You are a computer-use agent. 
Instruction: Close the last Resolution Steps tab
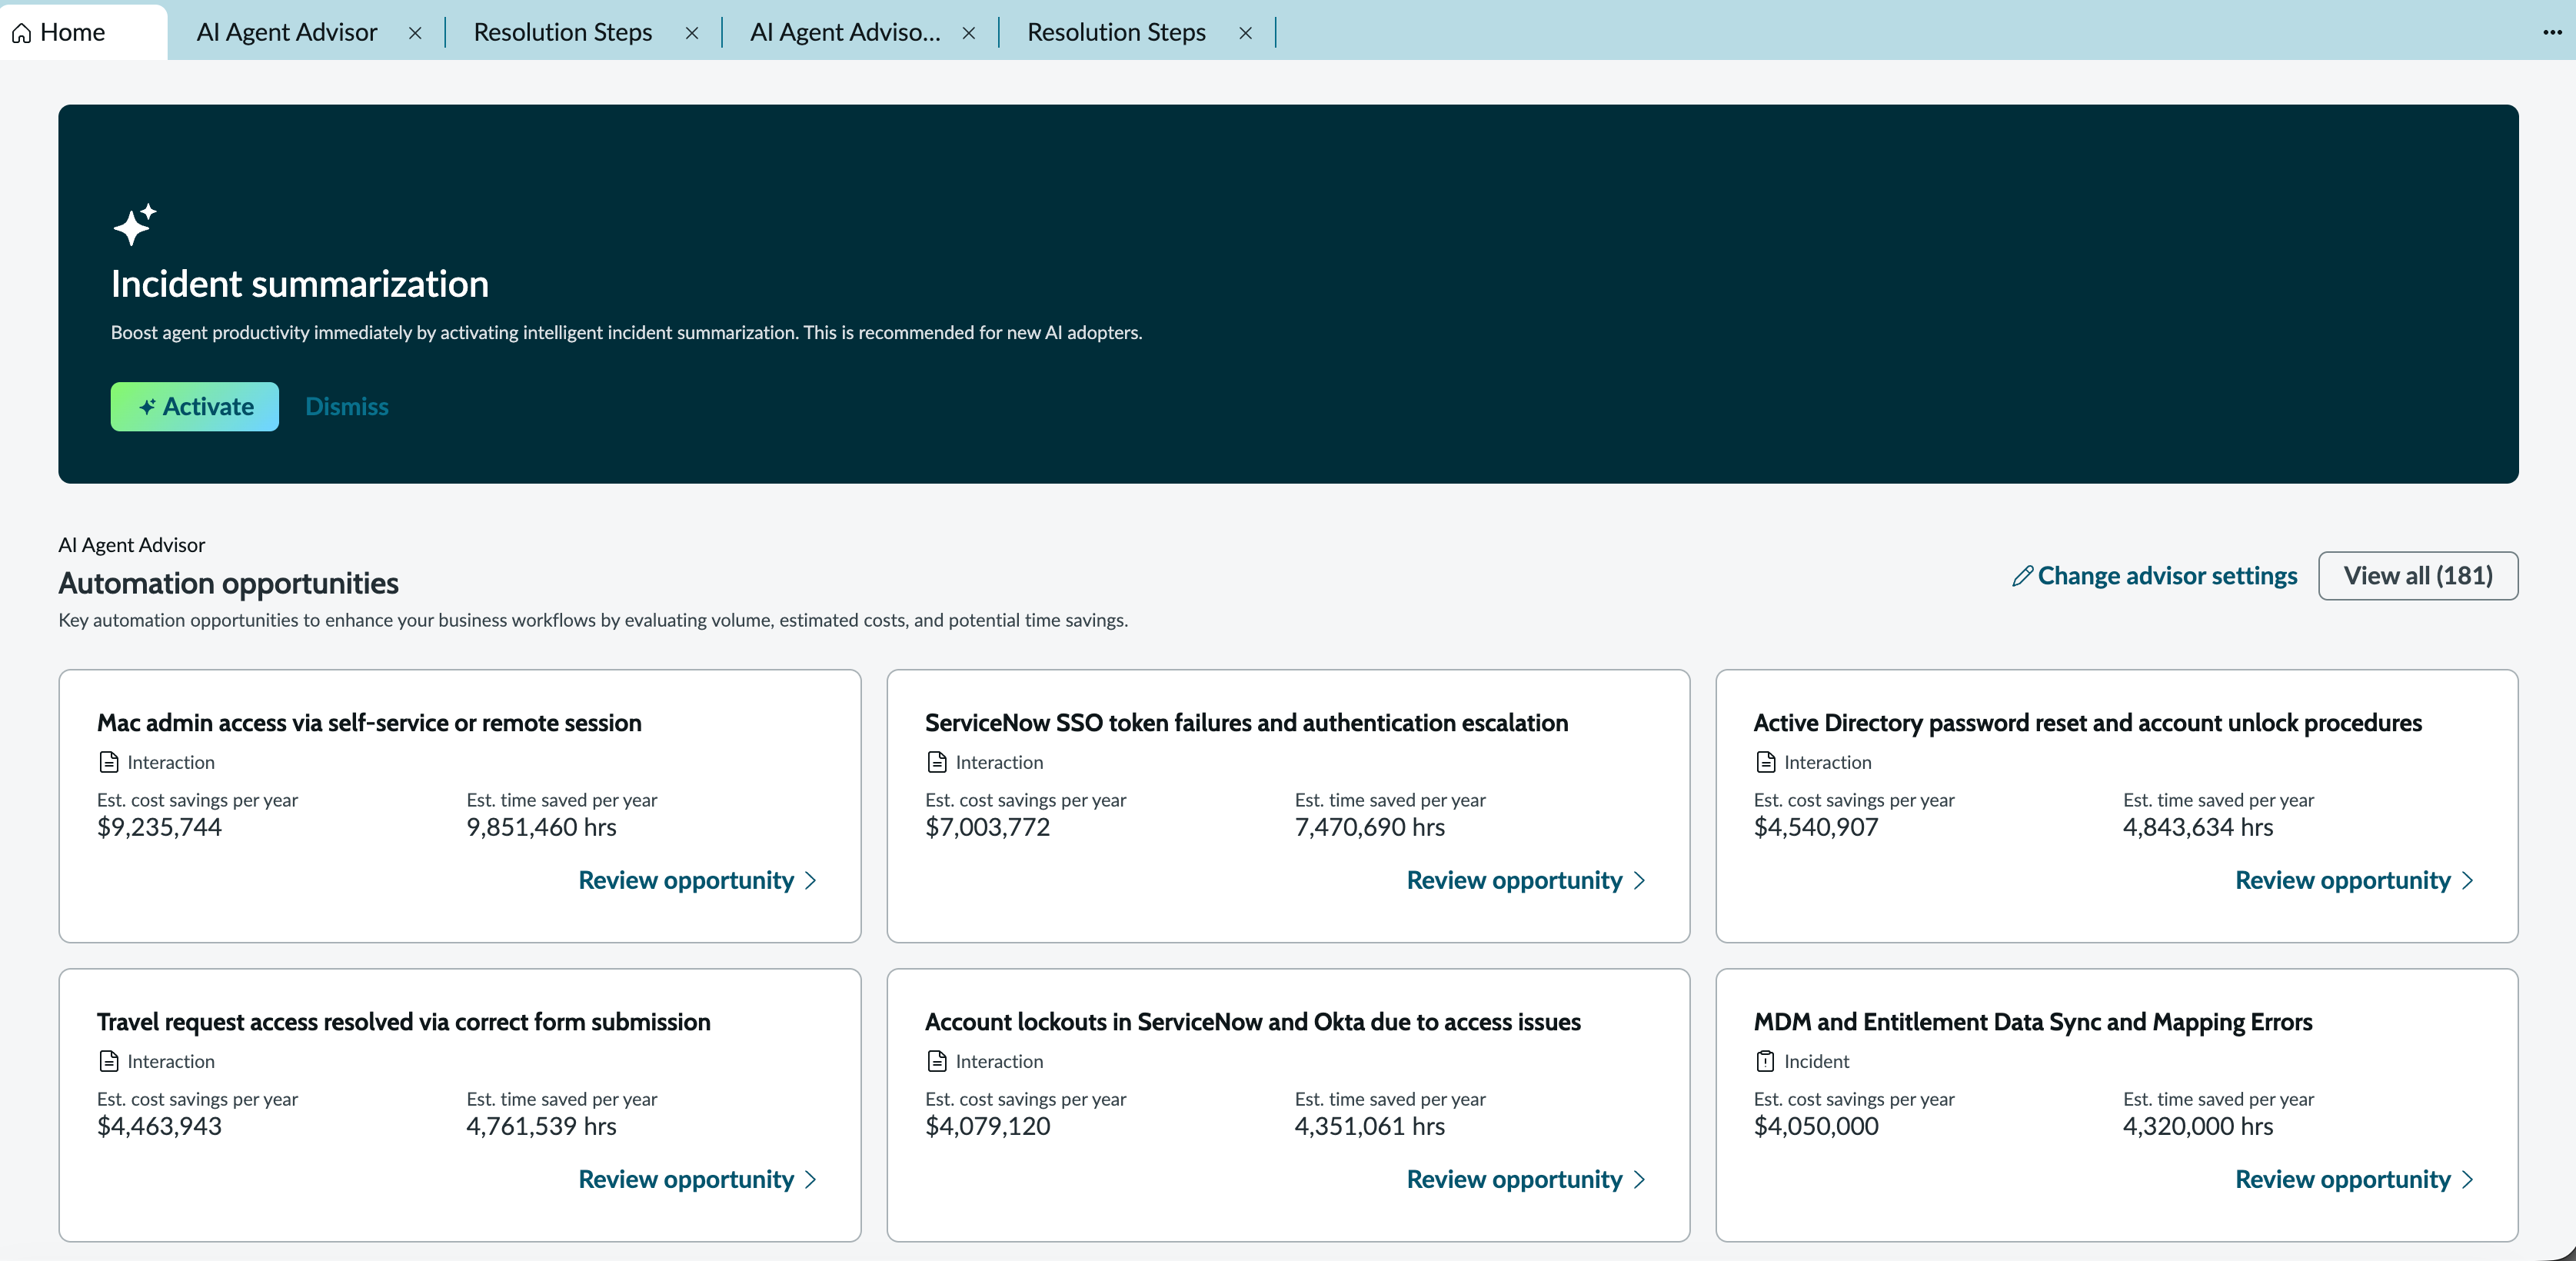[1246, 33]
